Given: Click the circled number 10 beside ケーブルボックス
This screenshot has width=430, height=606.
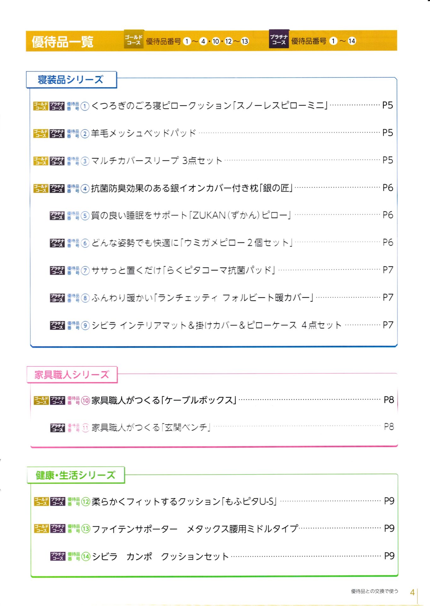Looking at the screenshot, I should coord(86,401).
